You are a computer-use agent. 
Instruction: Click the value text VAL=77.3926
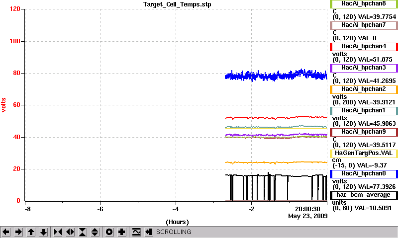click(x=377, y=187)
